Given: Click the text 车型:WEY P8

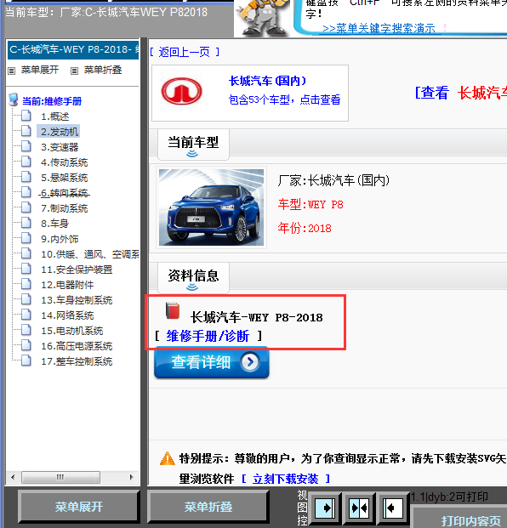Looking at the screenshot, I should coord(310,204).
